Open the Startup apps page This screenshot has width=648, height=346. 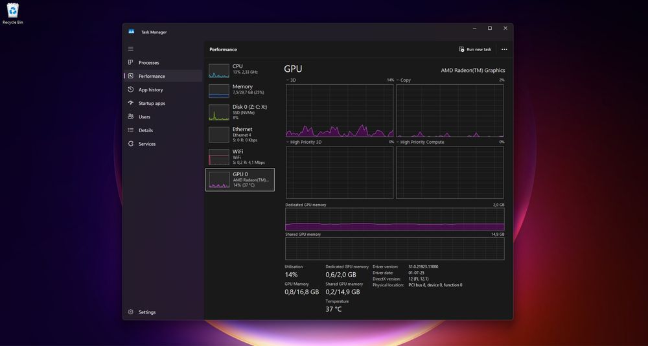[x=163, y=103]
